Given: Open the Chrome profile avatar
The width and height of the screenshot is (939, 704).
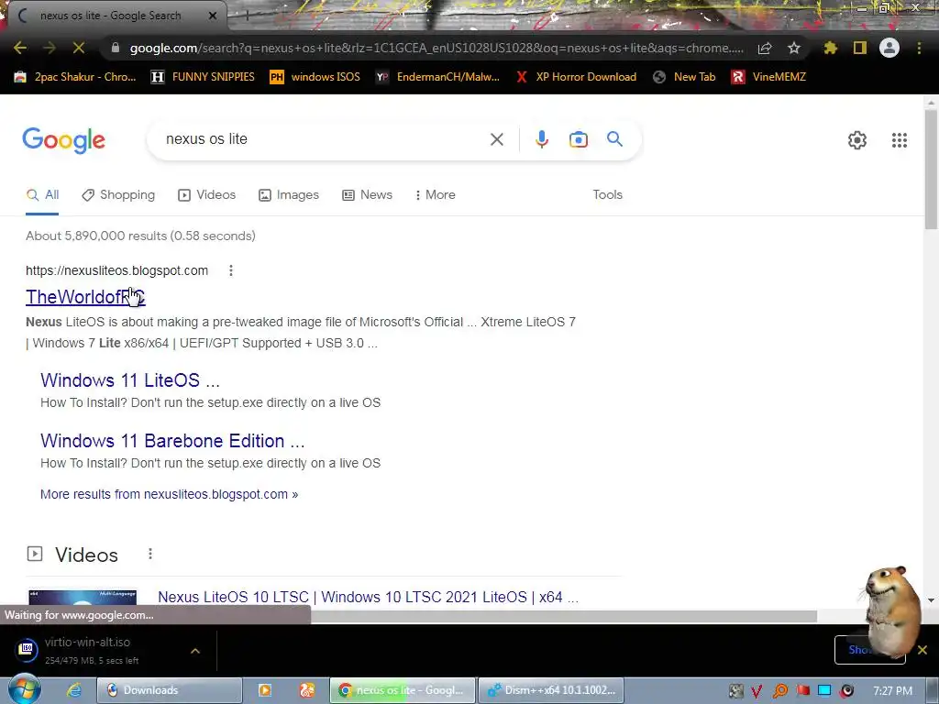Looking at the screenshot, I should click(889, 48).
